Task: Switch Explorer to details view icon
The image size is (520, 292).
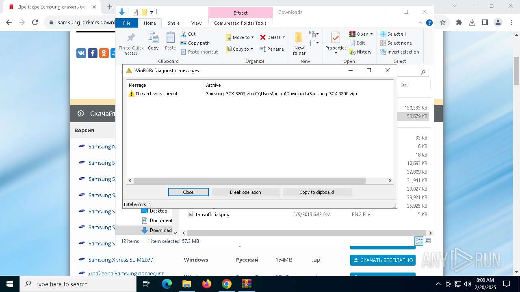Action: 419,241
